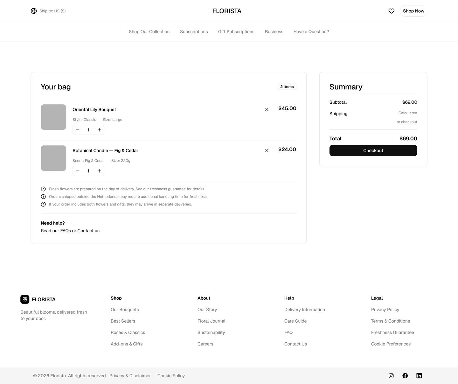
Task: Click the globe ship-to icon
Action: [34, 11]
